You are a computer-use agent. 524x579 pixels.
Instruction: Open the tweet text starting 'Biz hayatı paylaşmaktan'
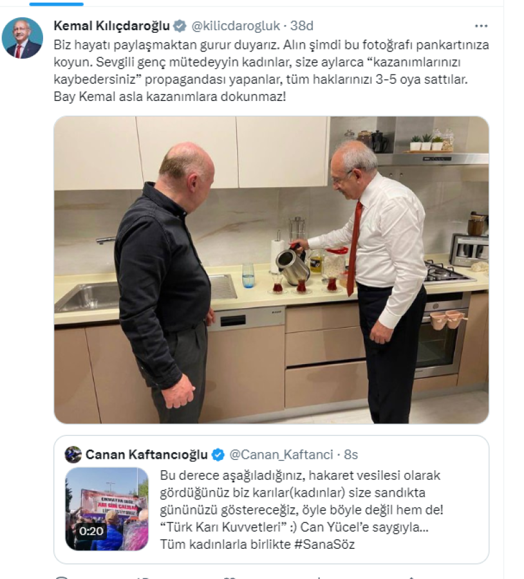point(271,71)
